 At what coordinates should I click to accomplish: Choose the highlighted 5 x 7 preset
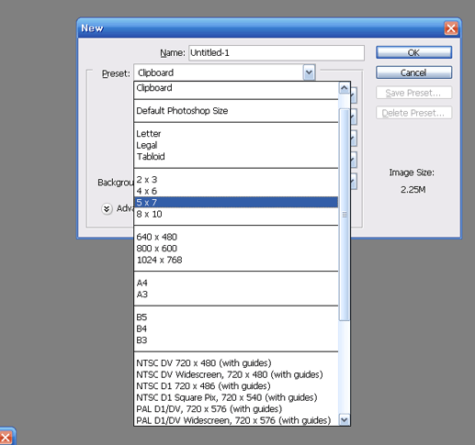(236, 203)
